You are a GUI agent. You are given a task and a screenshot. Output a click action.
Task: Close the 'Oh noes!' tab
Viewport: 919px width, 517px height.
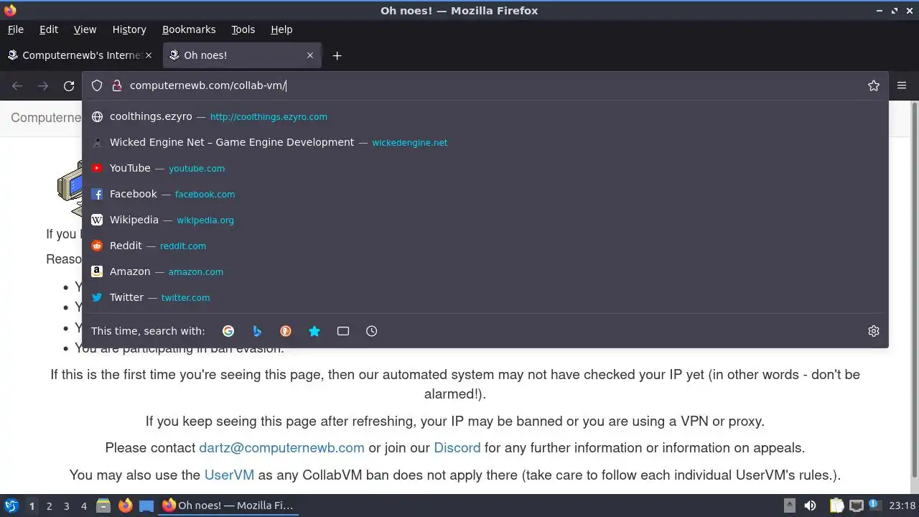point(310,55)
